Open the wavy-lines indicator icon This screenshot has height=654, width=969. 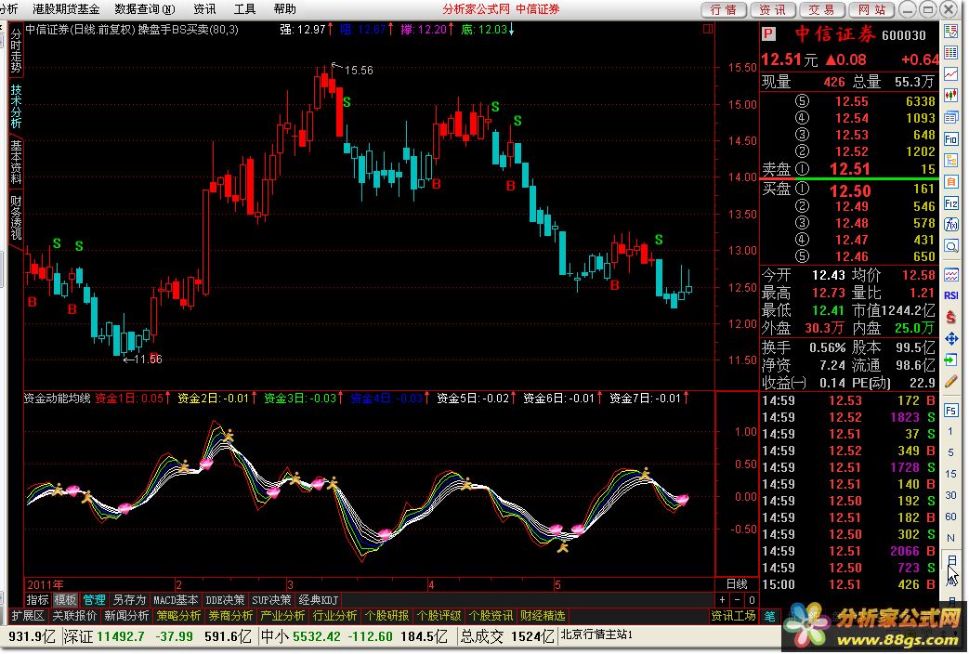[x=950, y=274]
